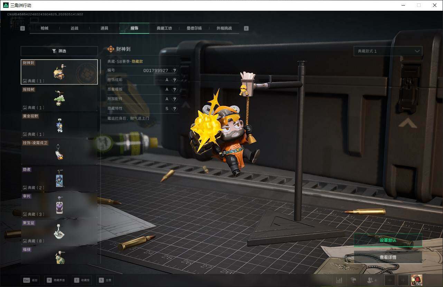Click the help icon beside 挂饰炫彩

175,80
